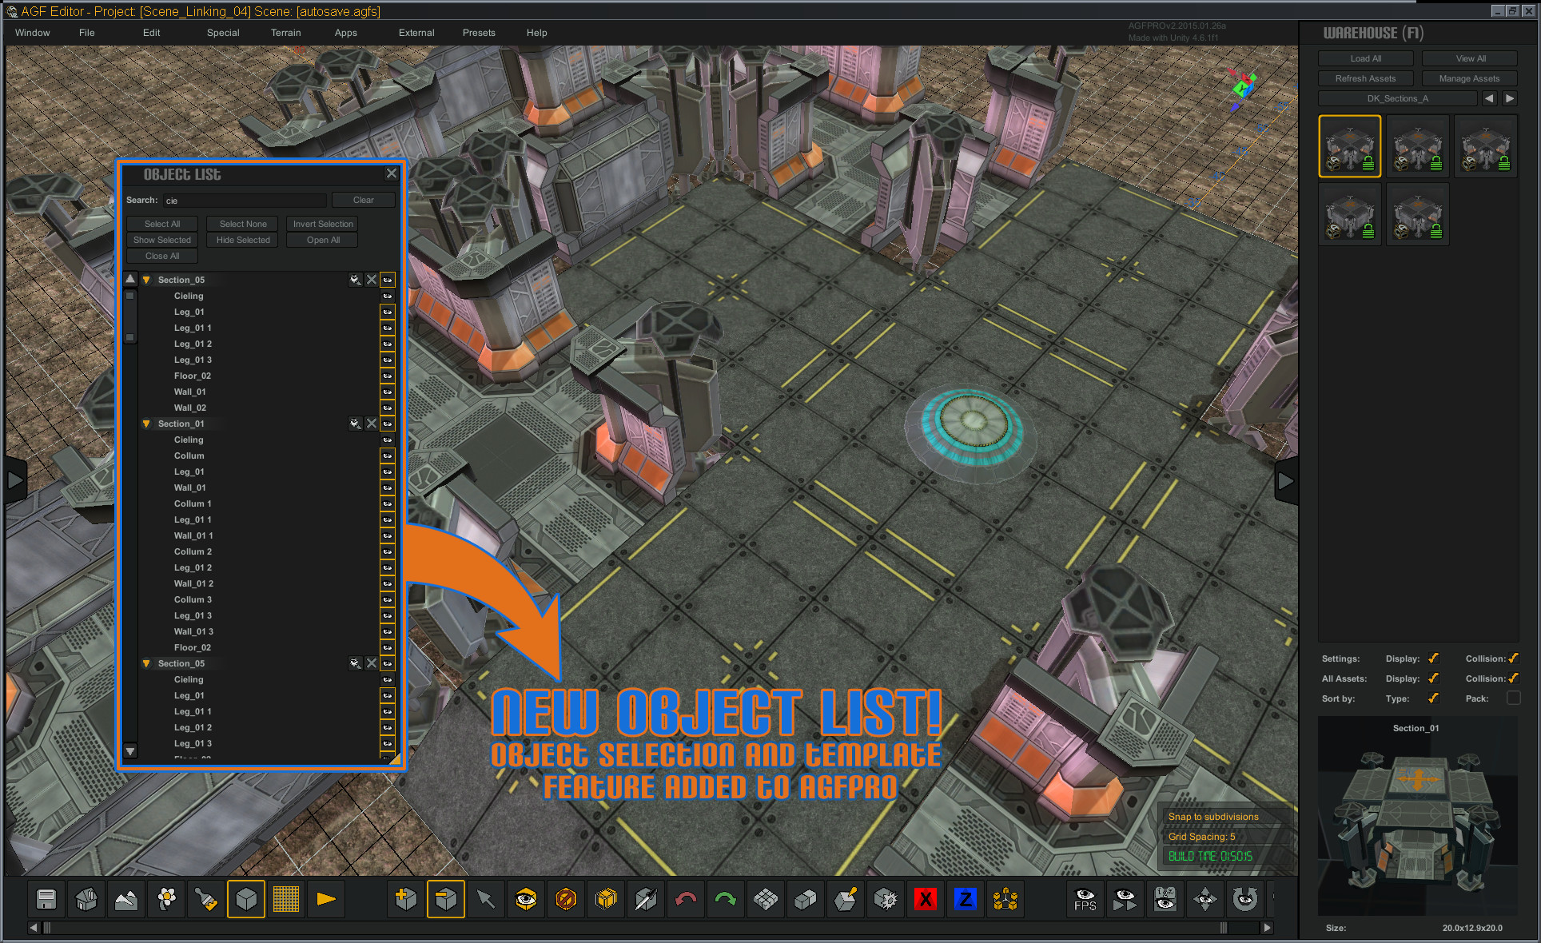Collapse the first Section_05 tree entry

[x=146, y=280]
